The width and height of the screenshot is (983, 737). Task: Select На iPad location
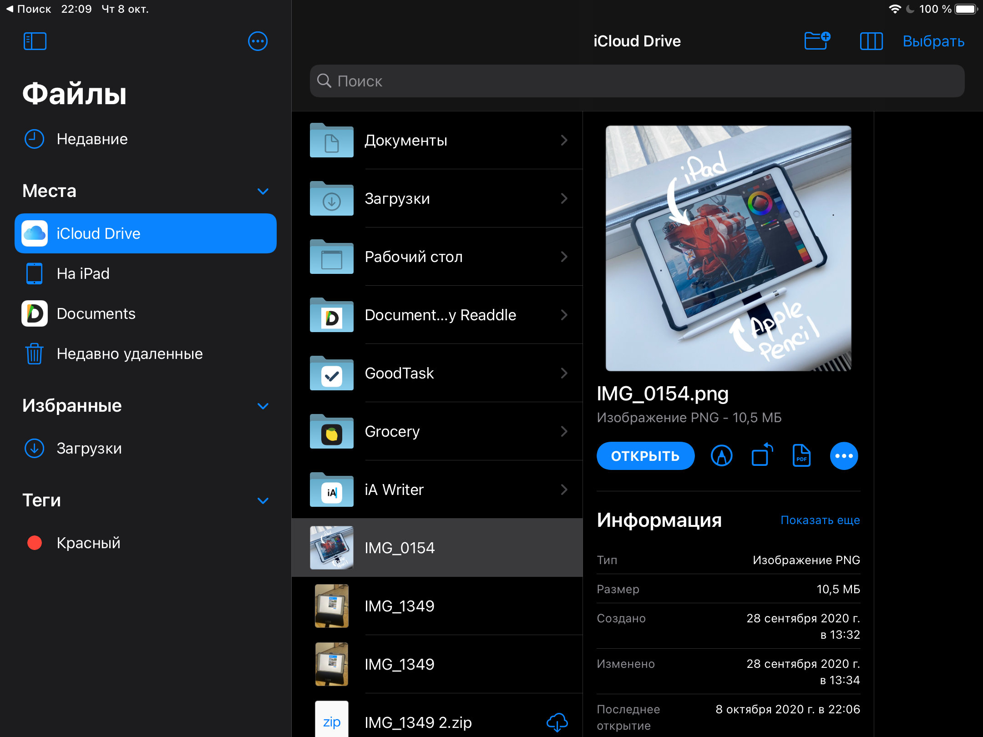[x=83, y=274]
